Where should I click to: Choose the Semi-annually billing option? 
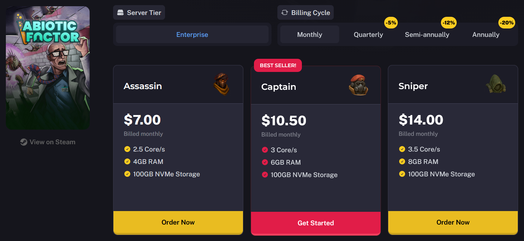[427, 35]
